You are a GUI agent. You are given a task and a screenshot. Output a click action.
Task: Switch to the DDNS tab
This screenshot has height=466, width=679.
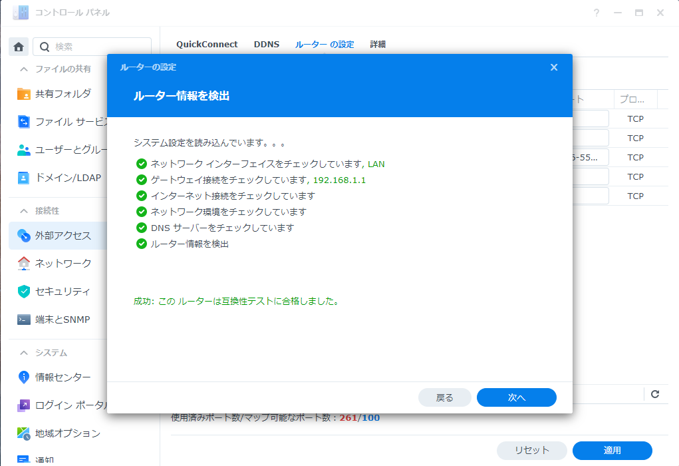pos(266,44)
